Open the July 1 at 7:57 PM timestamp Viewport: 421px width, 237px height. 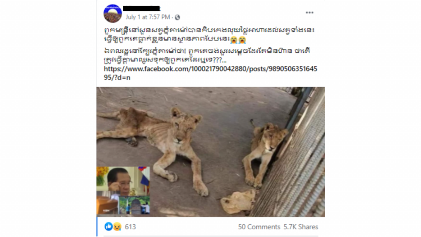click(148, 17)
